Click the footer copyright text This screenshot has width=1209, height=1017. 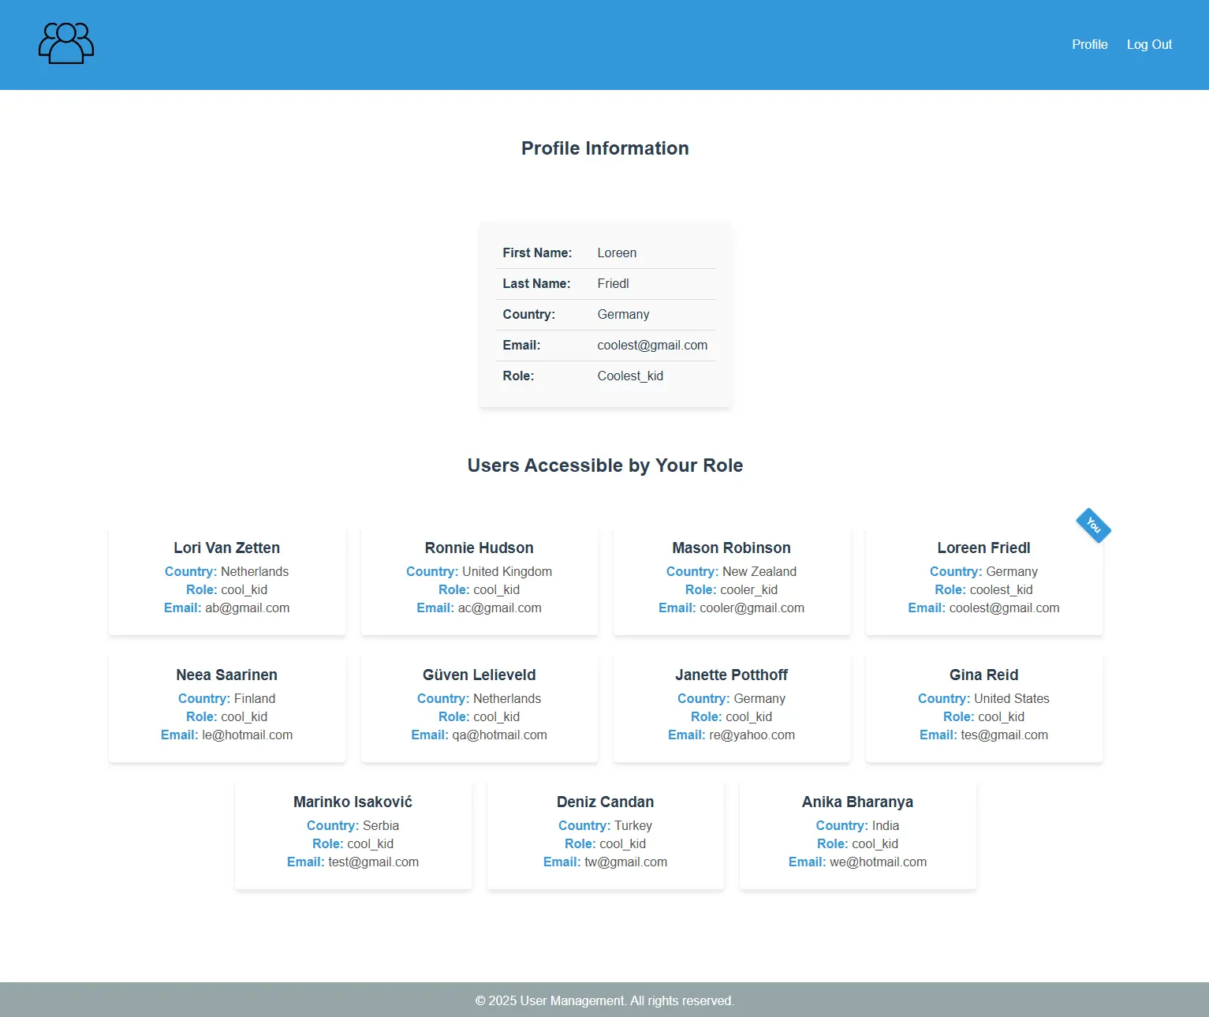point(604,1000)
